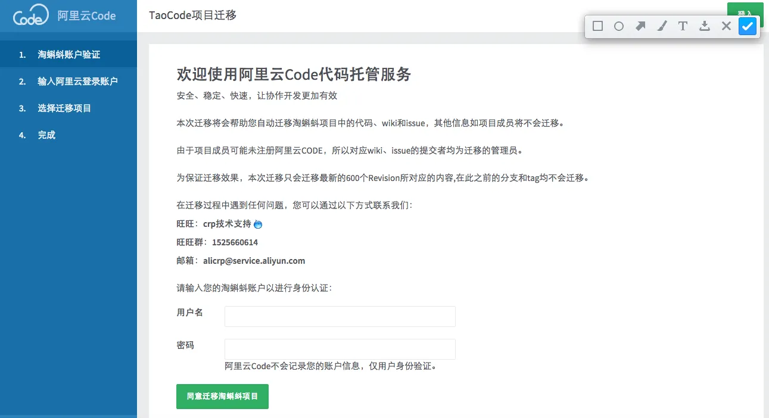Confirm screenshot with the blue checkmark
The width and height of the screenshot is (769, 418).
[x=748, y=26]
